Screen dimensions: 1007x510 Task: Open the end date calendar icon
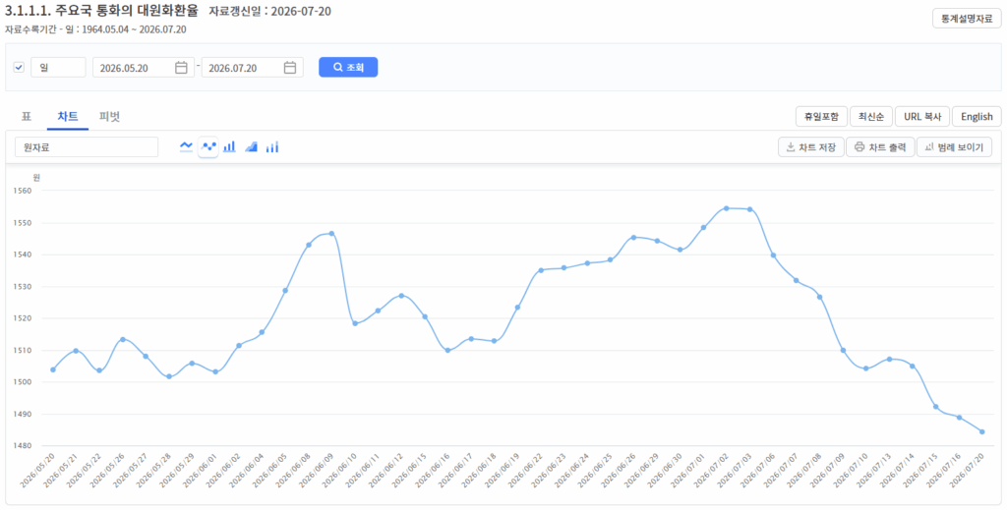point(290,68)
